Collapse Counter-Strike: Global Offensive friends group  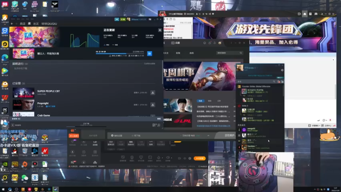(x=256, y=87)
